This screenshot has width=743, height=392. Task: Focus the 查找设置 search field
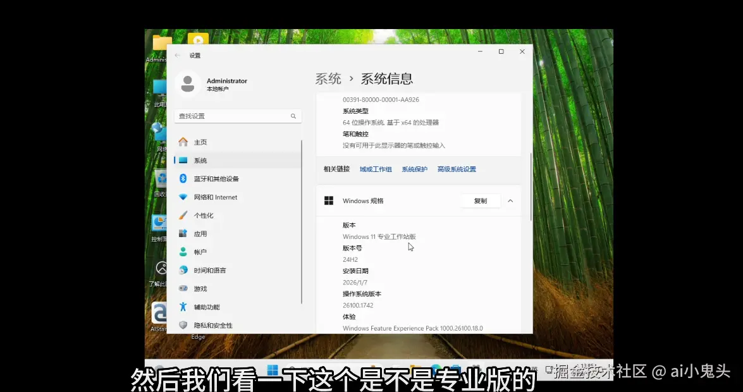pyautogui.click(x=238, y=116)
